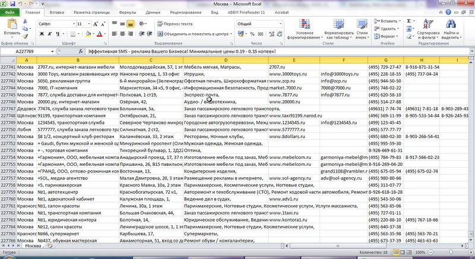
Task: Toggle italic formatting (К)
Action: point(50,34)
